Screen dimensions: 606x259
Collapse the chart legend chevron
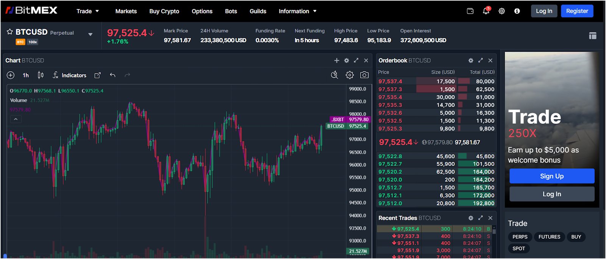(x=16, y=119)
